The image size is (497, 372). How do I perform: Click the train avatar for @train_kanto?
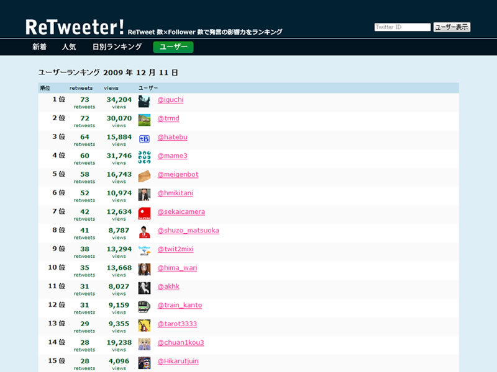144,307
